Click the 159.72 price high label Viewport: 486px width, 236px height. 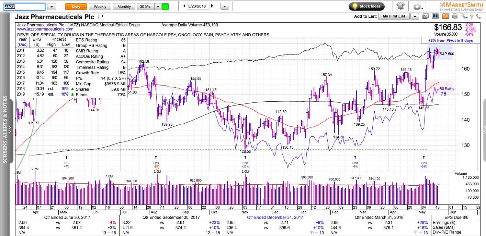click(x=374, y=69)
